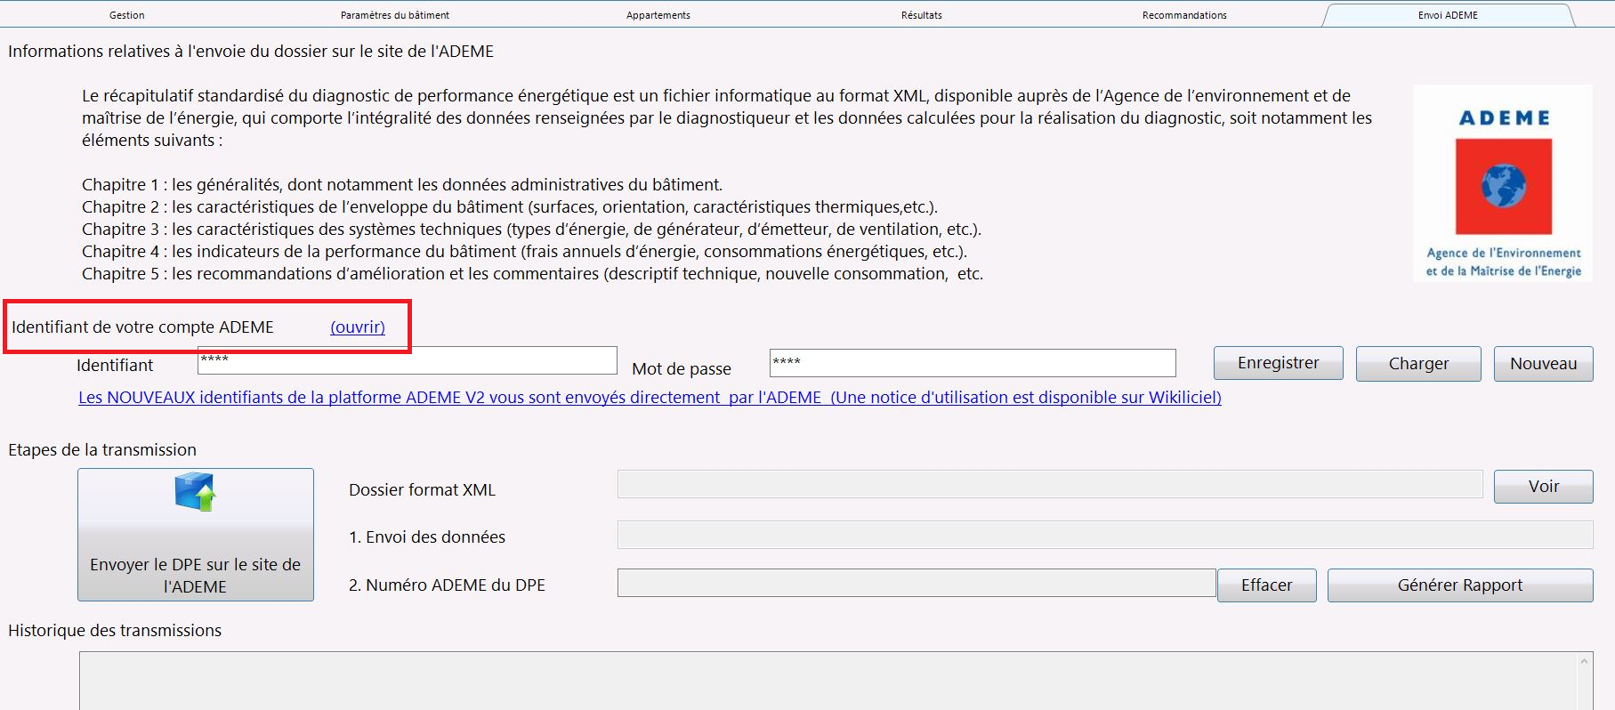
Task: Click the 'Chapitre 5 : les recommandations' line
Action: click(532, 273)
